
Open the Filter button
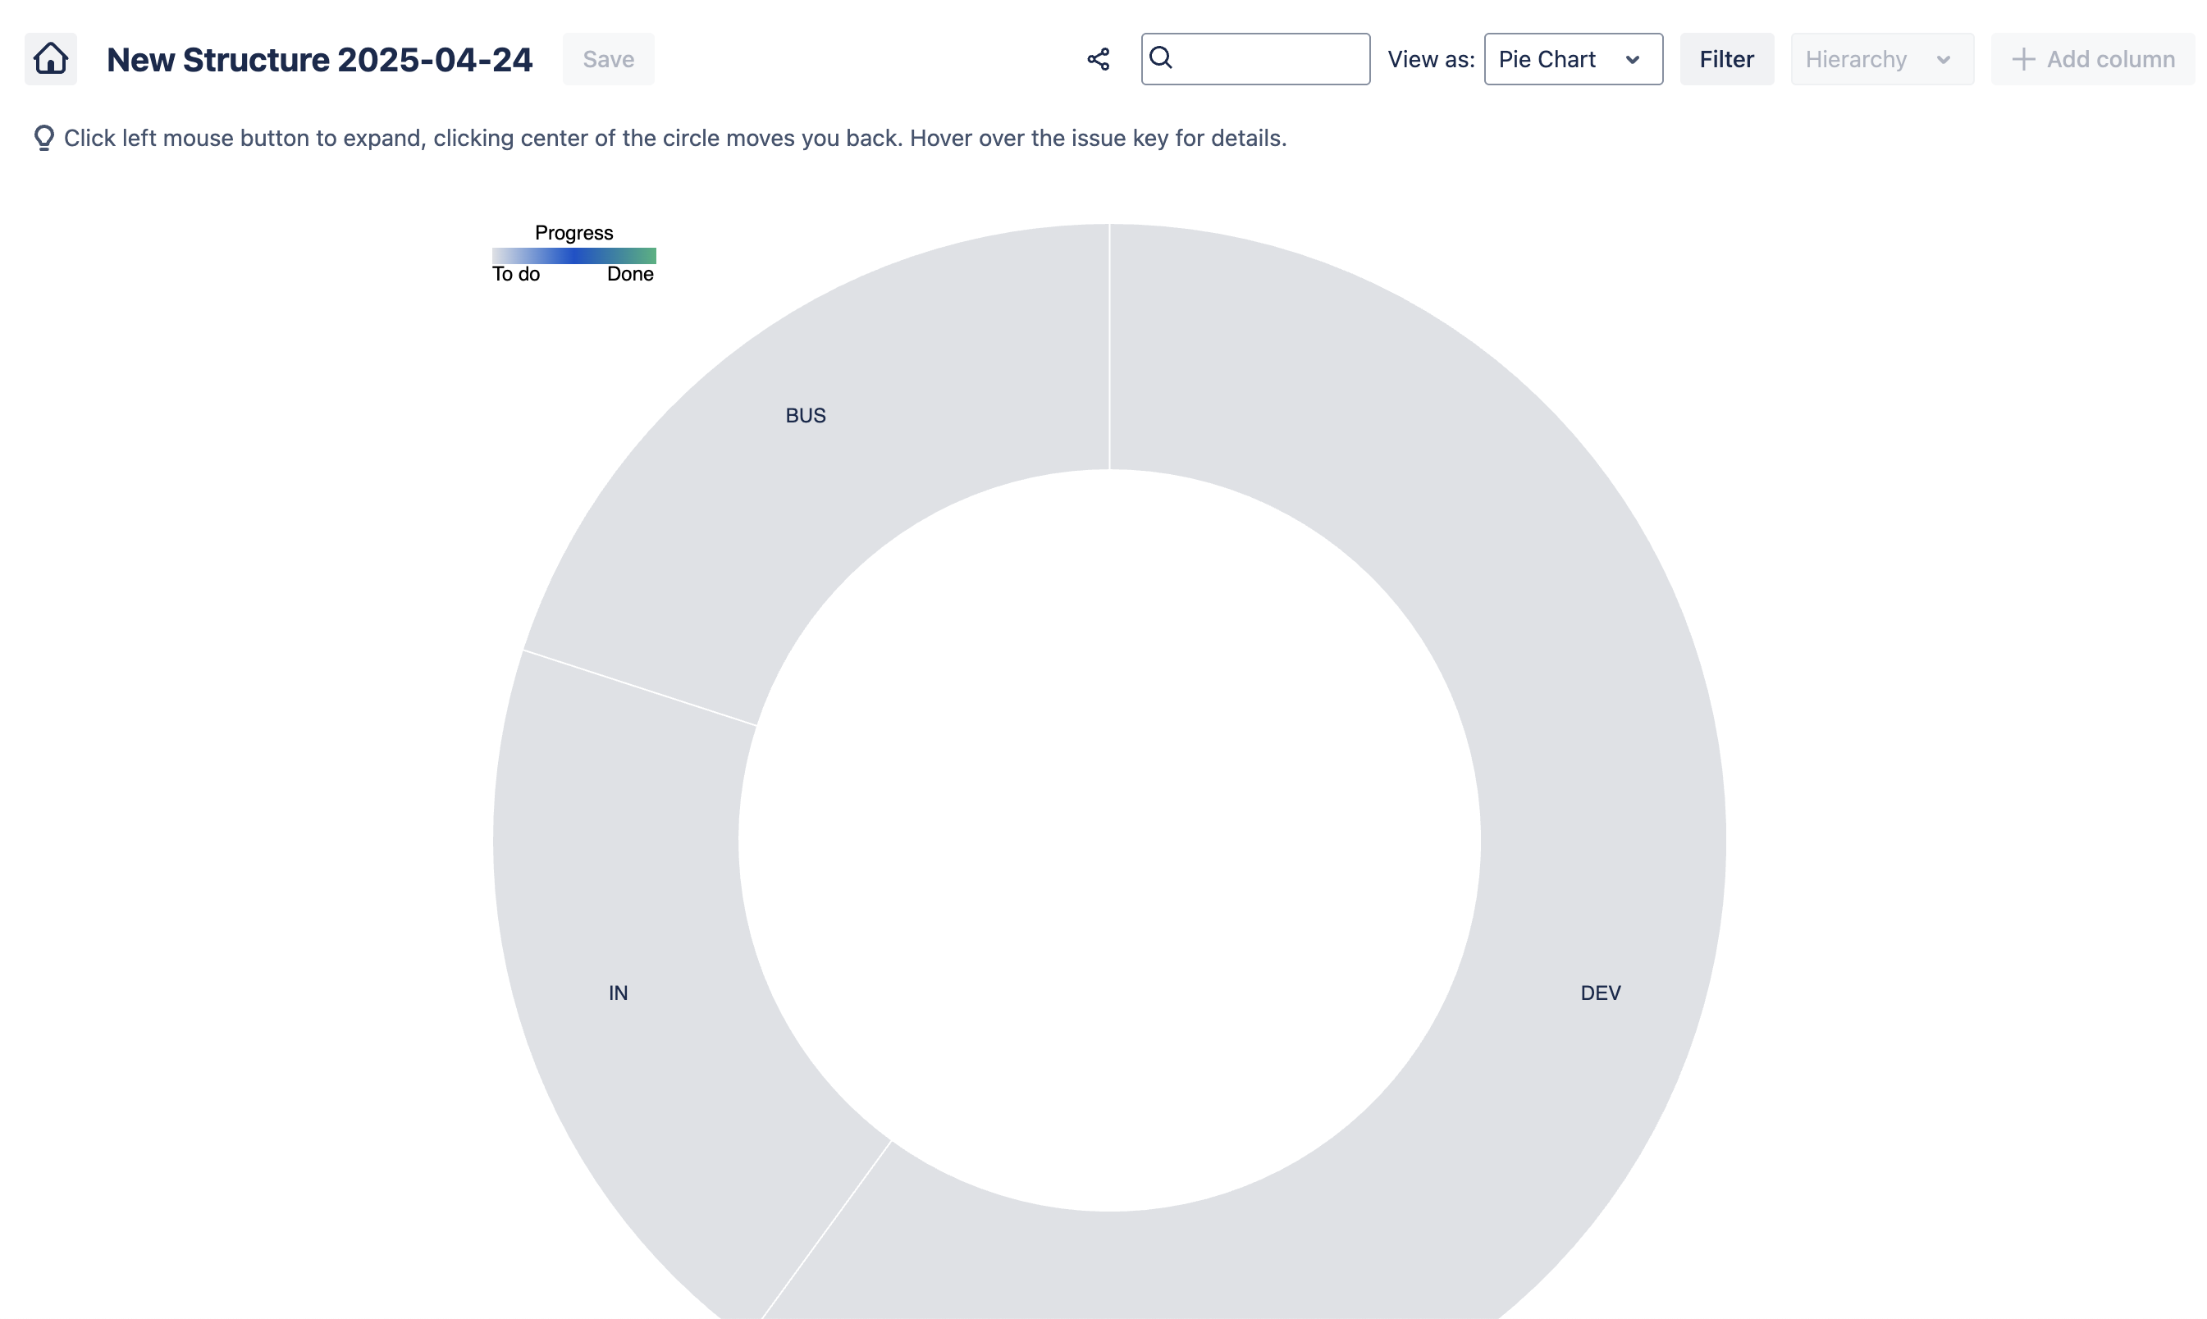[x=1725, y=60]
